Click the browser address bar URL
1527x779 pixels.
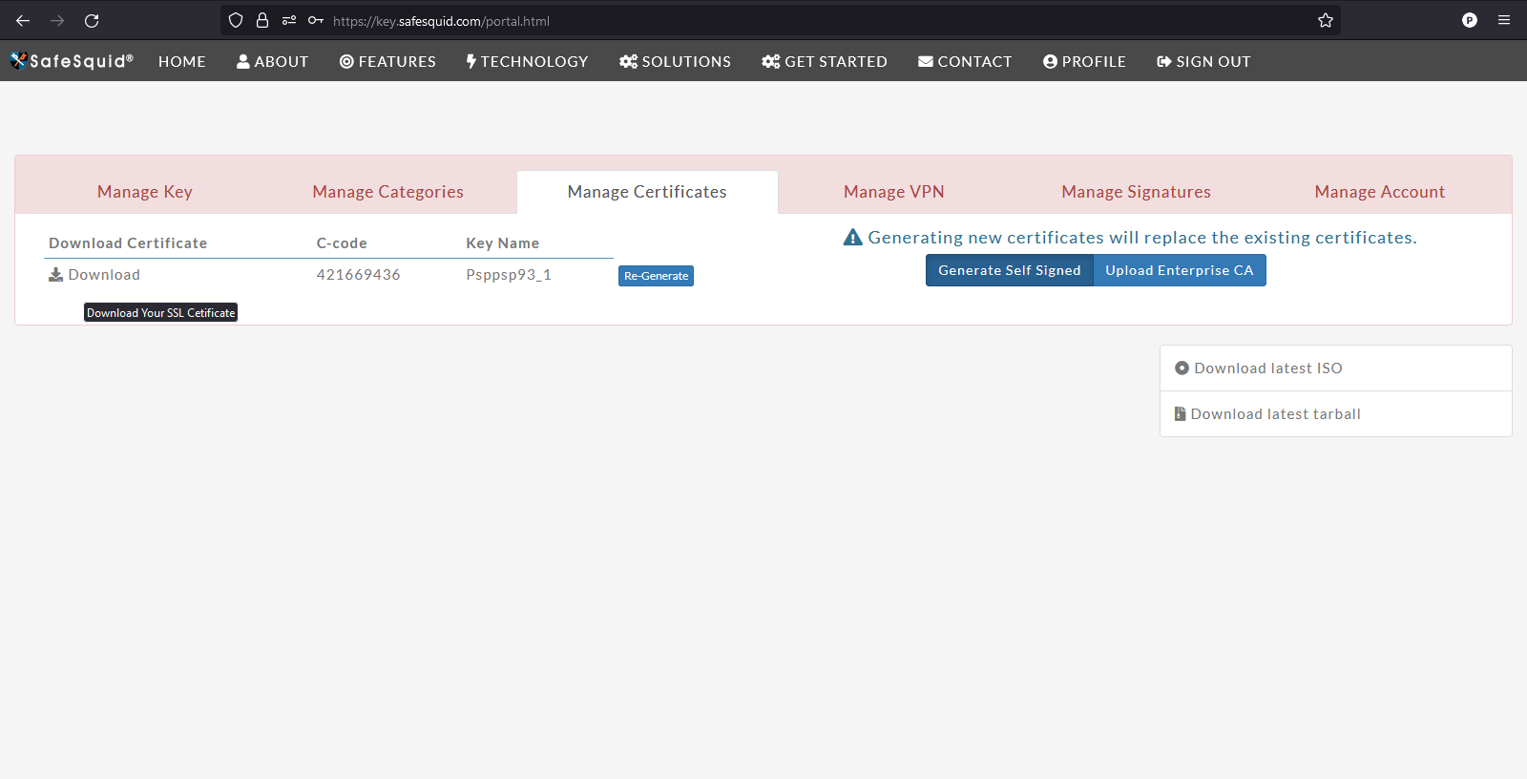441,21
